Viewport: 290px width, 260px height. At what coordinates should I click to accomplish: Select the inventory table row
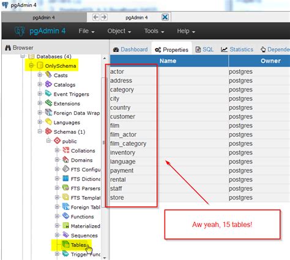(x=200, y=153)
